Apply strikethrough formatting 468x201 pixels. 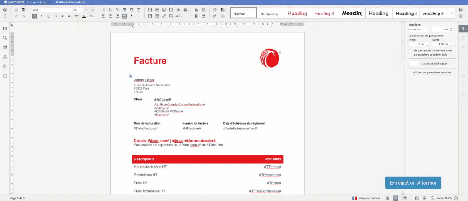pos(56,16)
